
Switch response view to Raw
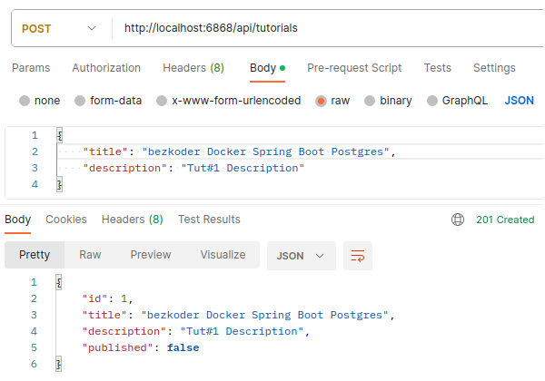pos(90,255)
